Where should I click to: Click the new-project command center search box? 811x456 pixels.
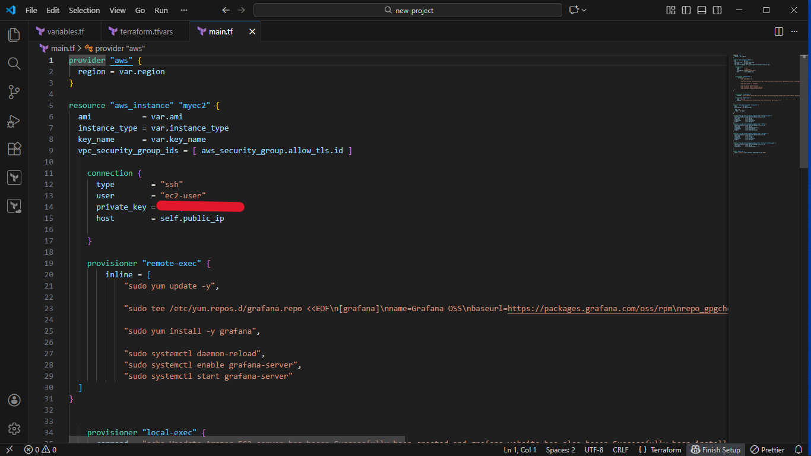(x=407, y=10)
